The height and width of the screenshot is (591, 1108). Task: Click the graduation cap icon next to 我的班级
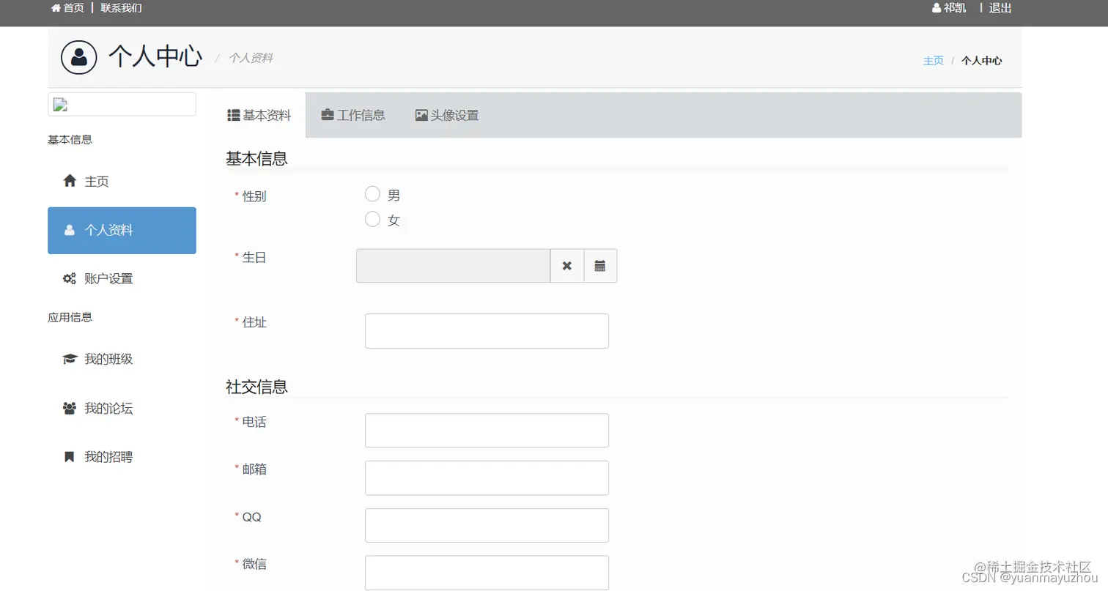click(x=70, y=359)
